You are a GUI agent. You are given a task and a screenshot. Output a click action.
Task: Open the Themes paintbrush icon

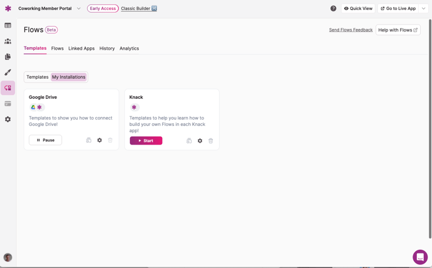(x=8, y=72)
